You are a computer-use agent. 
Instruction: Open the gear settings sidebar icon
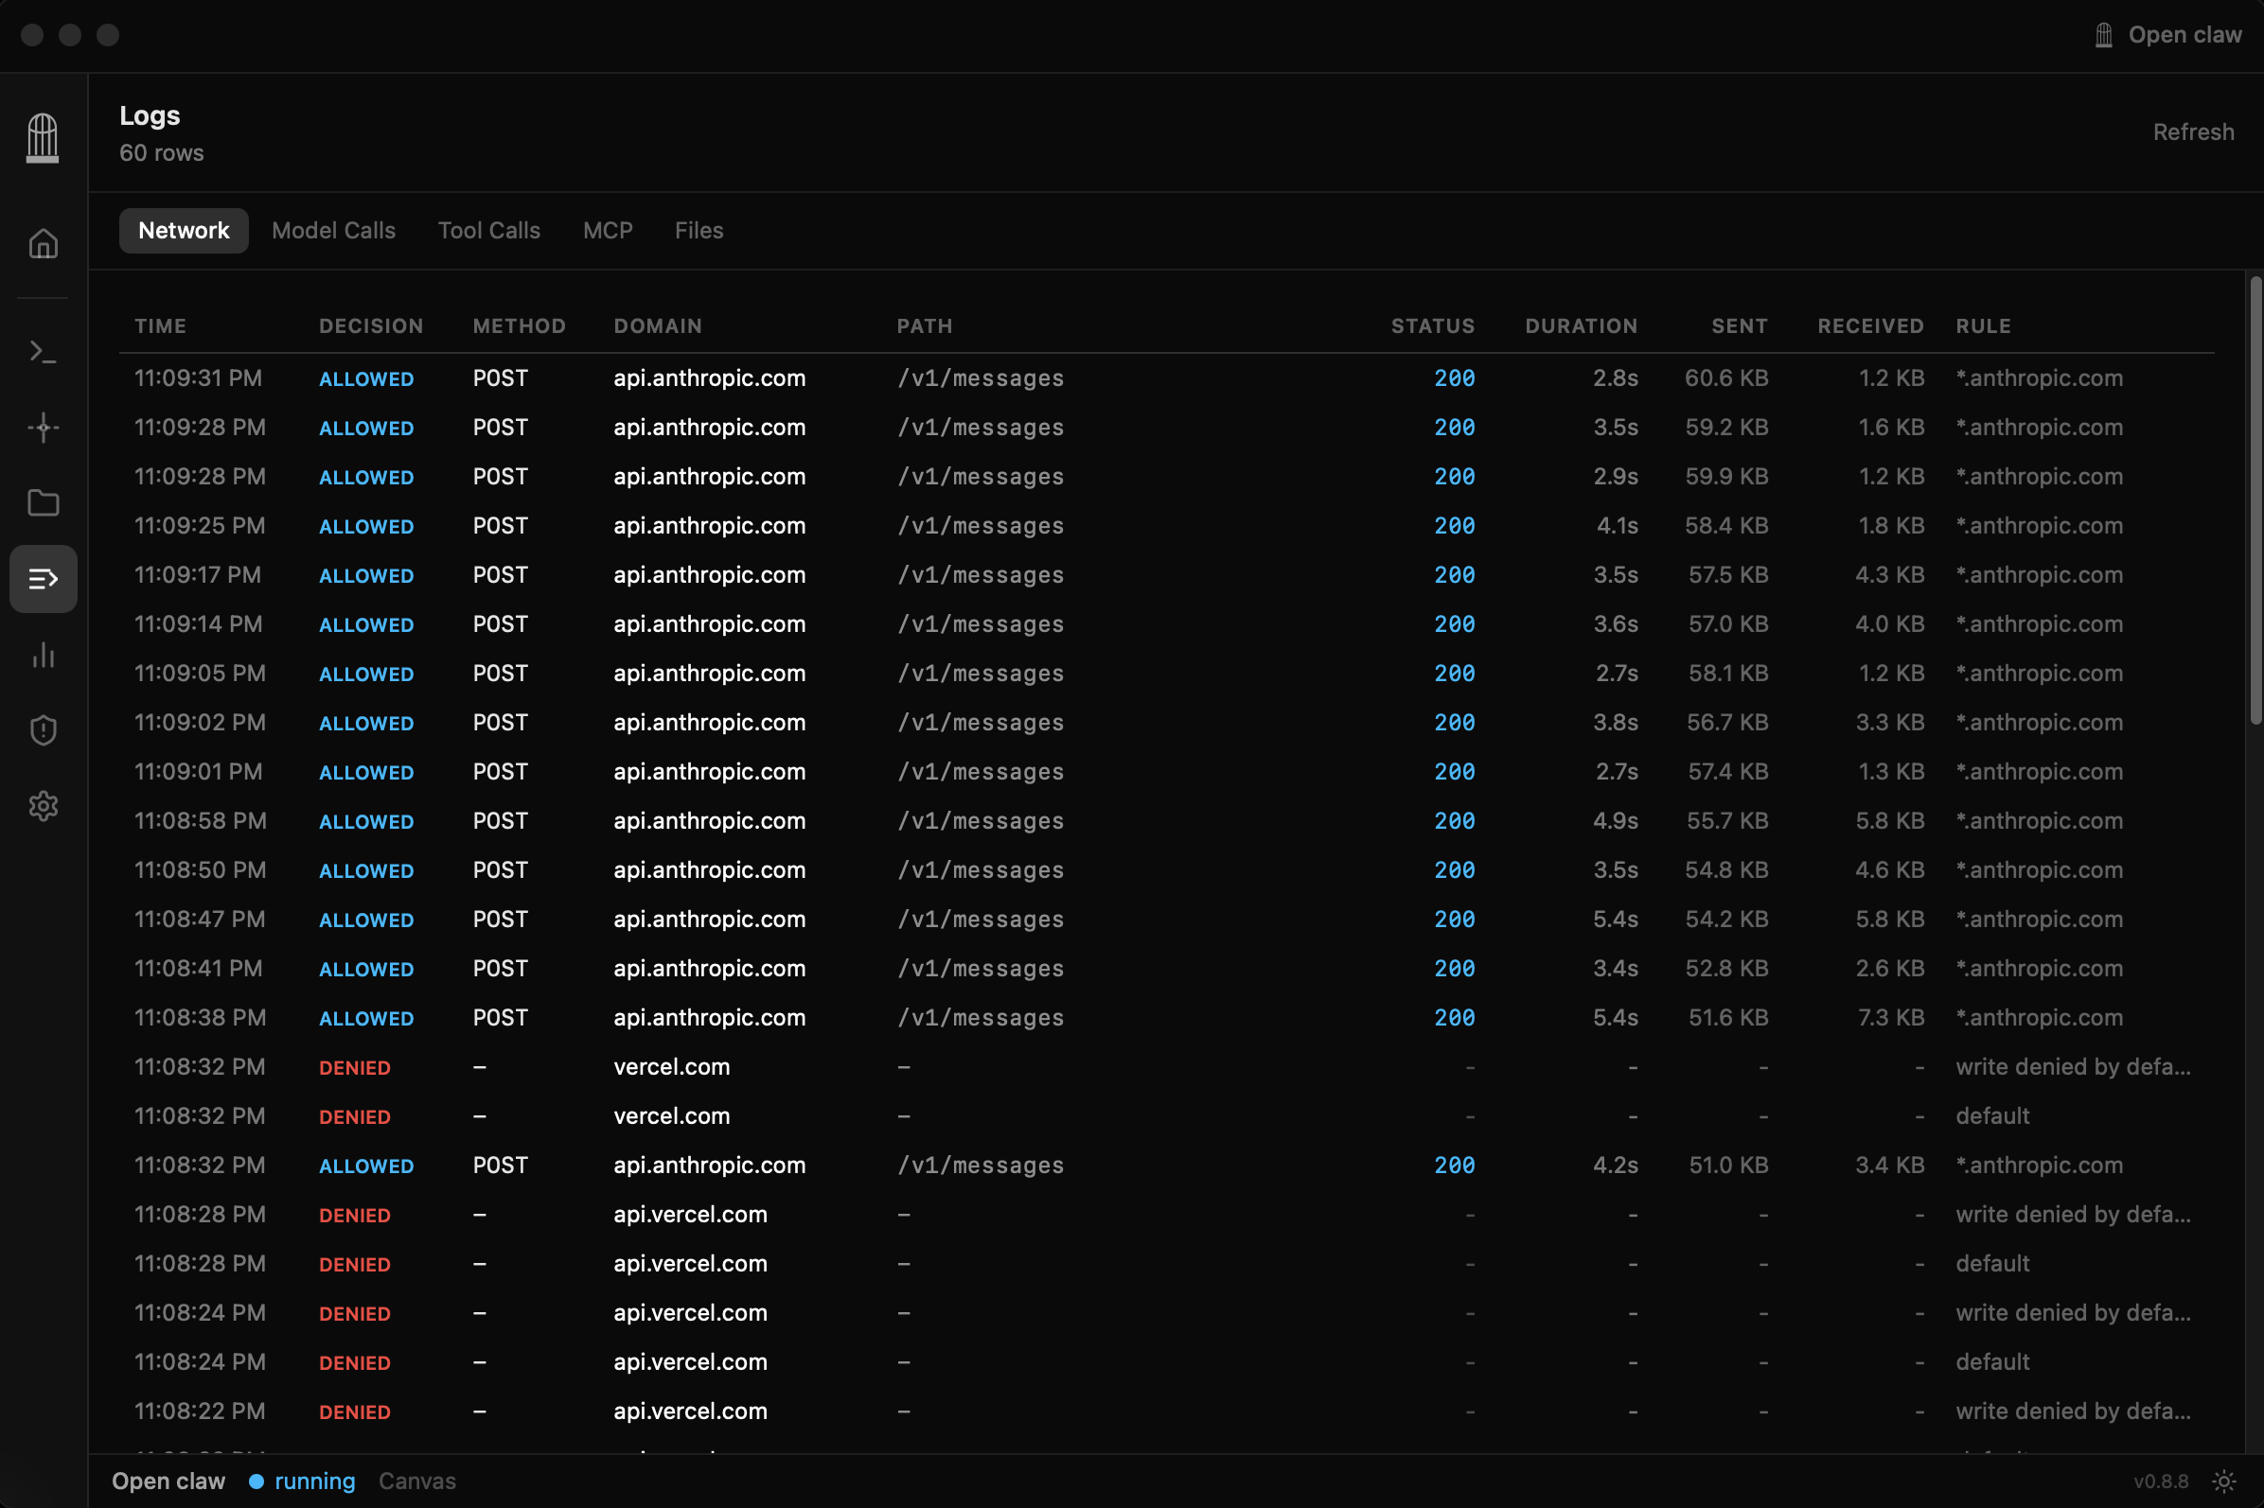click(x=44, y=806)
